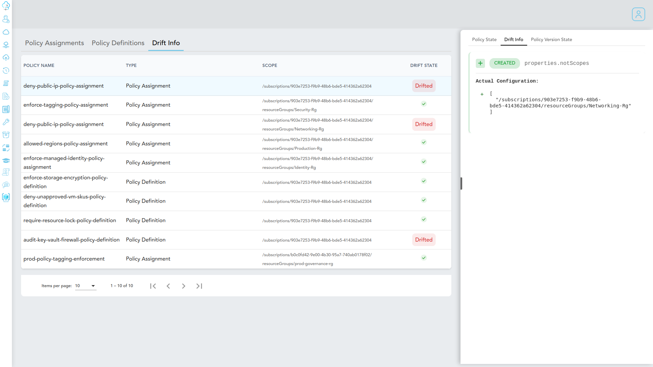Viewport: 653px width, 367px height.
Task: Click green check for enforce-managed-identity-policy-assignment row
Action: 424,162
